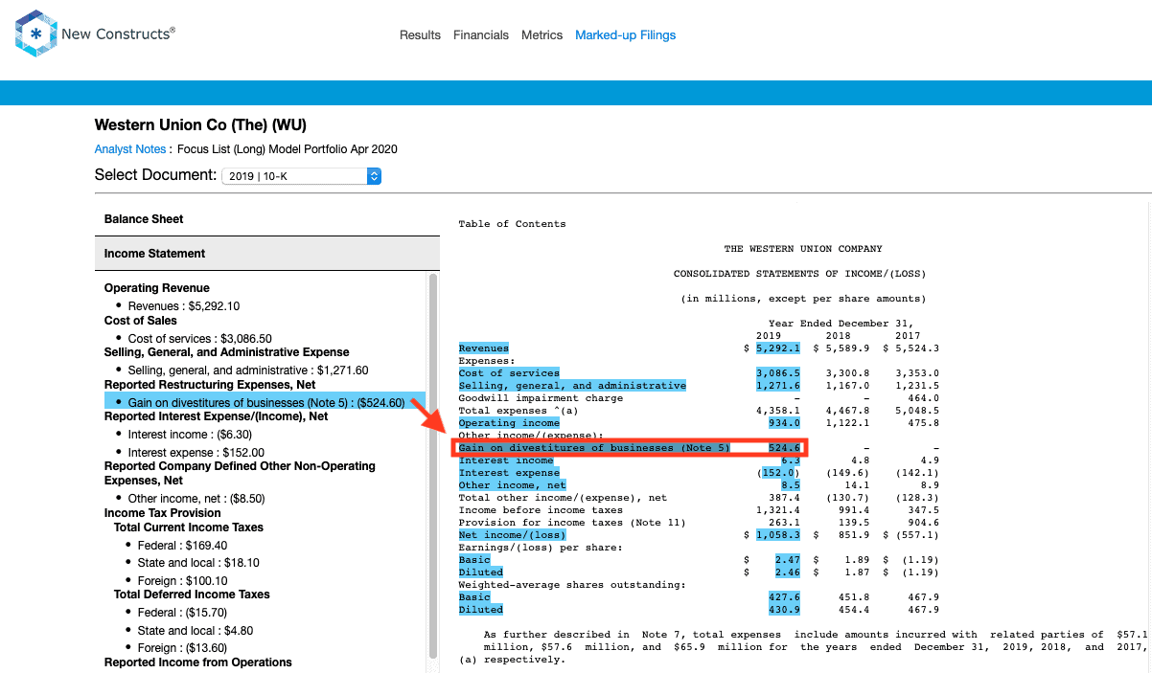Open the Select Document dropdown
The height and width of the screenshot is (673, 1152).
302,176
